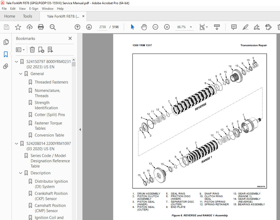Activate the hand pan tool
This screenshot has height=220, width=280.
144,27
